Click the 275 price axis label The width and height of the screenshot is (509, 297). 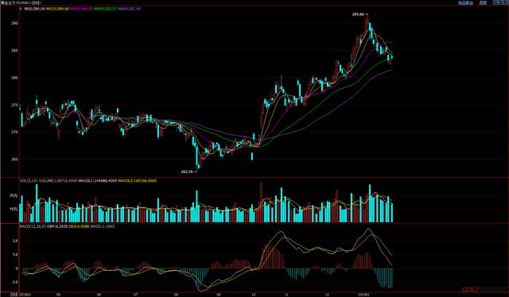pyautogui.click(x=15, y=105)
